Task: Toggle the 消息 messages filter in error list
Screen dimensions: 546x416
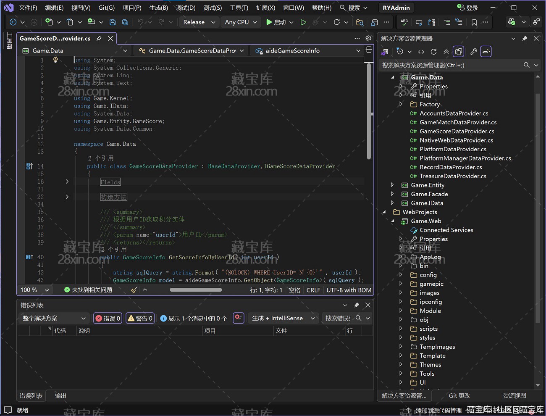Action: coord(193,319)
